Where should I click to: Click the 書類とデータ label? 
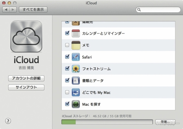point(93,81)
